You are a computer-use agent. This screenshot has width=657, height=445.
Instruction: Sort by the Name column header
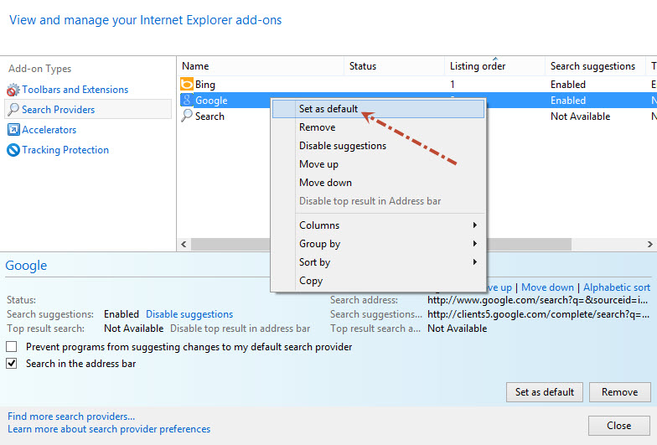pyautogui.click(x=261, y=66)
